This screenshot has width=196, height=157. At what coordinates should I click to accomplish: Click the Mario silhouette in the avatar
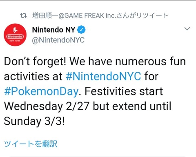[x=15, y=30]
